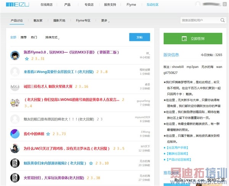Switch to 产品讨论 tab
Viewport: 229px width, 186px height.
(17, 21)
